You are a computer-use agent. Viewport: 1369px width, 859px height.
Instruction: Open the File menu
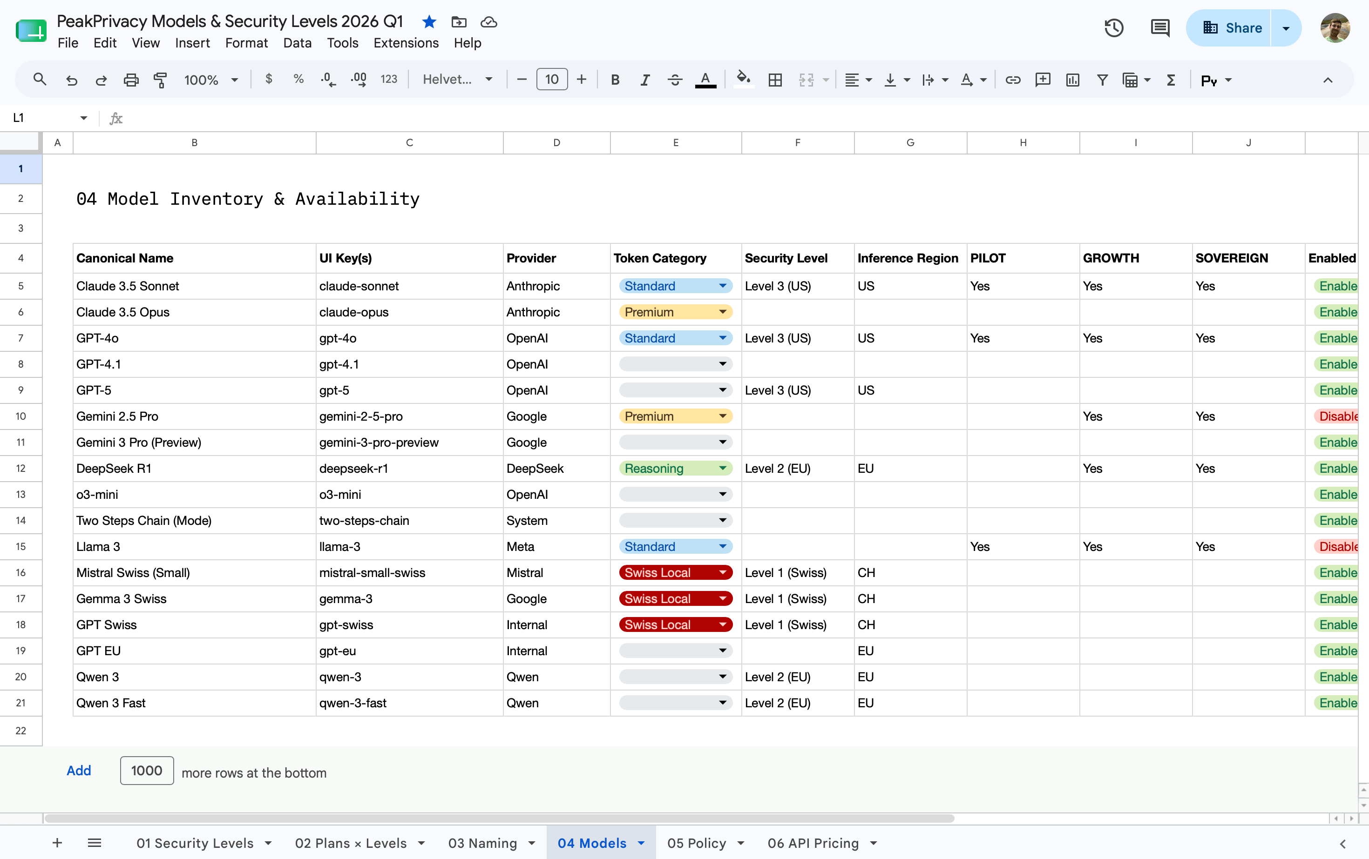68,43
